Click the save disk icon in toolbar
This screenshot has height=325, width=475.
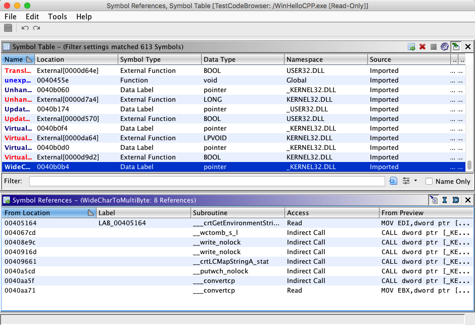(x=8, y=28)
